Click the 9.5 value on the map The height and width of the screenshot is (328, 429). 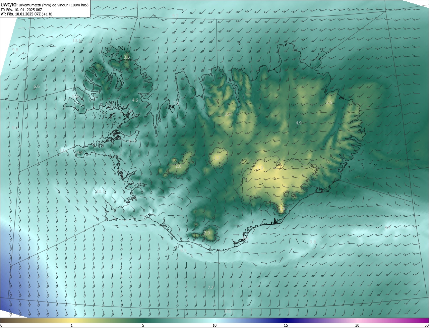tap(183, 251)
